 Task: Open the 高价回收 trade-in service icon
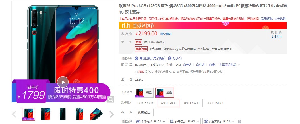(x=137, y=58)
